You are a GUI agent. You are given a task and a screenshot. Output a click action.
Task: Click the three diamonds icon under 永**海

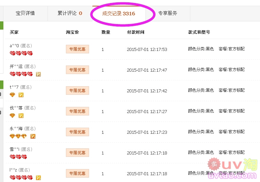click(18, 136)
